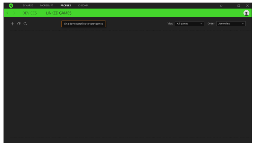Open Synapse settings gear
The image size is (256, 145).
coord(221,5)
